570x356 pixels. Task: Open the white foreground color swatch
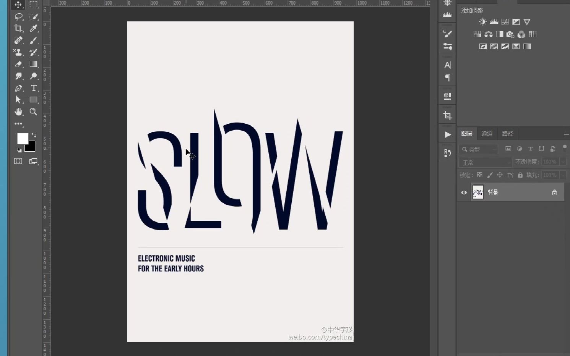click(22, 139)
